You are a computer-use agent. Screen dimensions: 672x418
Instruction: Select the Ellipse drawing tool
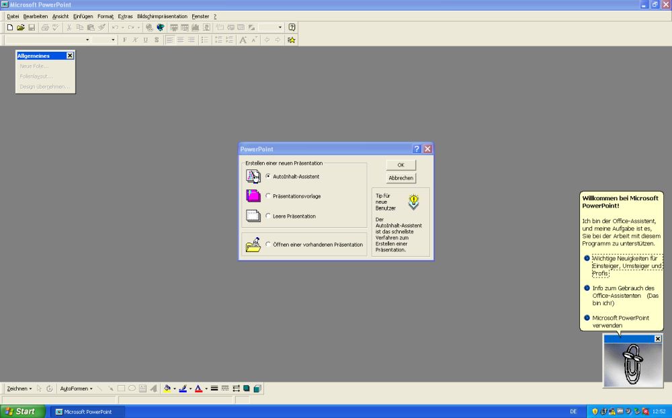132,388
